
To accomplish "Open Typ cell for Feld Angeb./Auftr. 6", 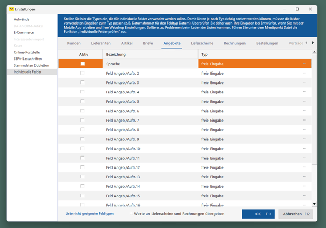I will 255,111.
